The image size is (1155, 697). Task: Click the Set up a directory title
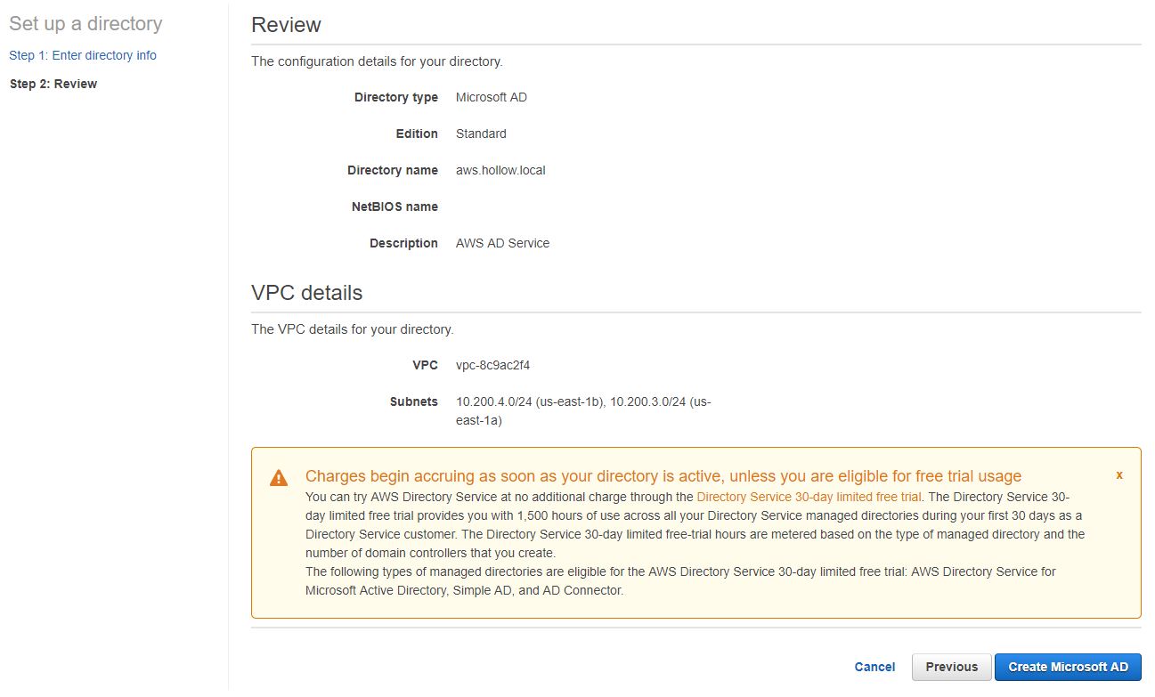tap(85, 24)
